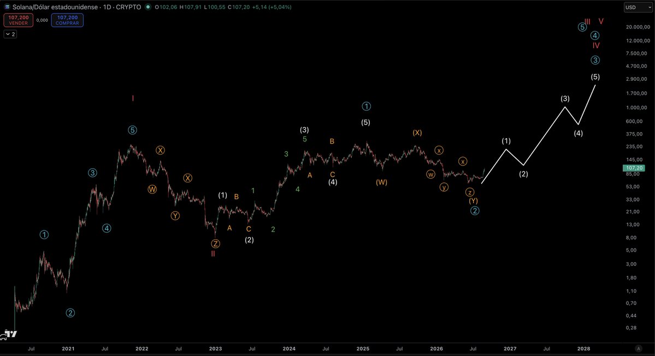Select the red wave I label
Screen dimensions: 655x356
133,98
